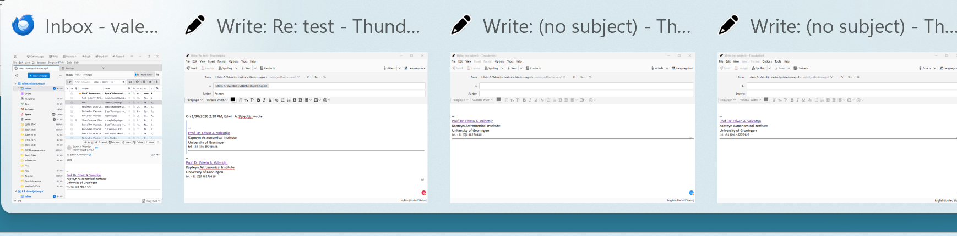Click the Thunderbird logo icon beside Inbox title
This screenshot has width=957, height=236.
[23, 25]
